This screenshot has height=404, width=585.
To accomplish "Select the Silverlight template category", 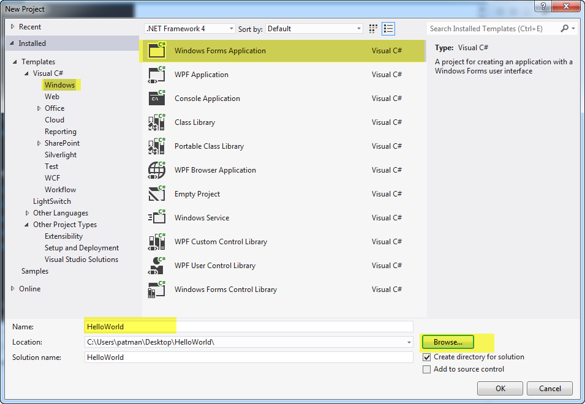I will pyautogui.click(x=61, y=155).
